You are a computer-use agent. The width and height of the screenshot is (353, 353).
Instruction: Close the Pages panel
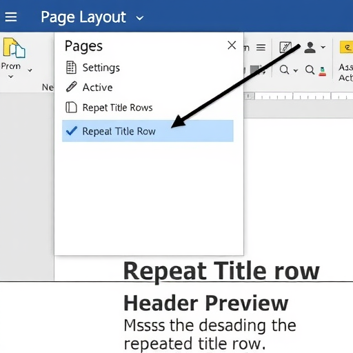pyautogui.click(x=232, y=46)
